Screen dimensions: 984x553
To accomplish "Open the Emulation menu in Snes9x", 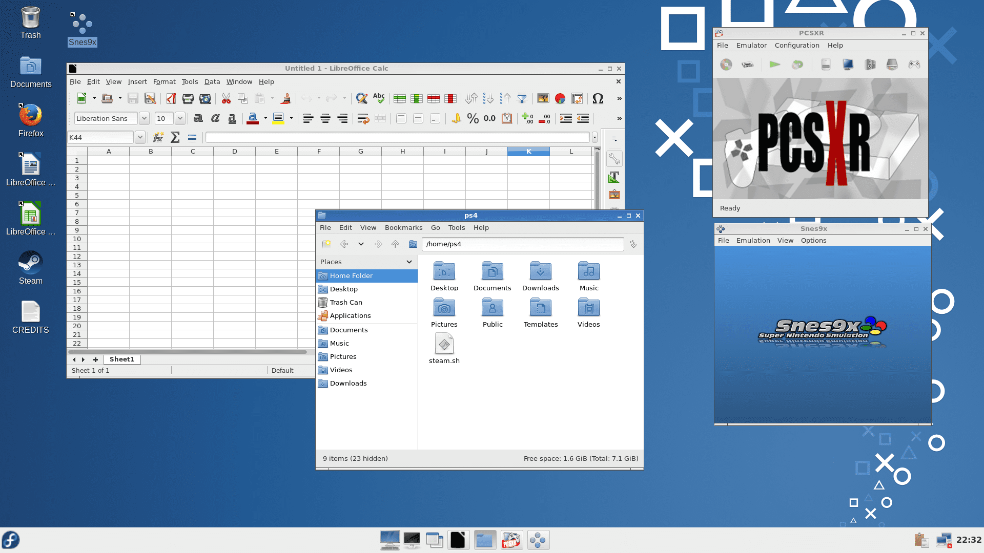I will click(753, 240).
